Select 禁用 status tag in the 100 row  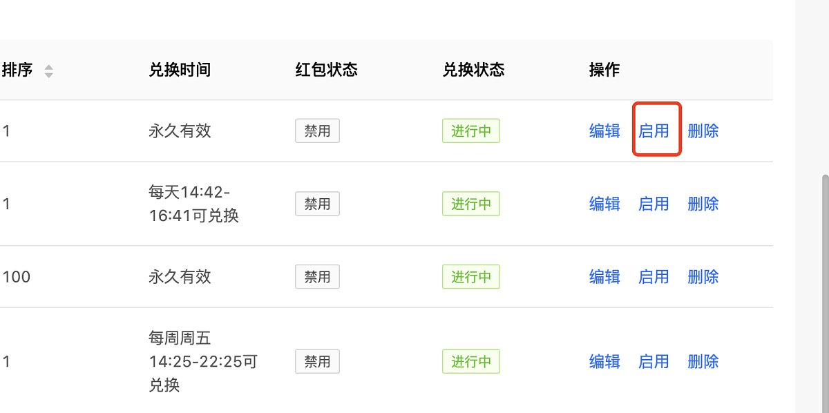click(x=318, y=277)
